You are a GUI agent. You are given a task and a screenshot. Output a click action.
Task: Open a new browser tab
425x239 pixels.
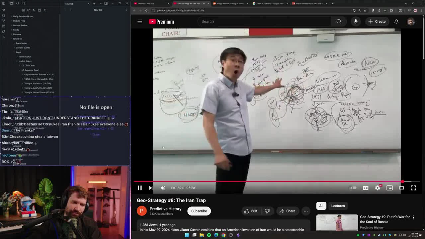point(332,3)
